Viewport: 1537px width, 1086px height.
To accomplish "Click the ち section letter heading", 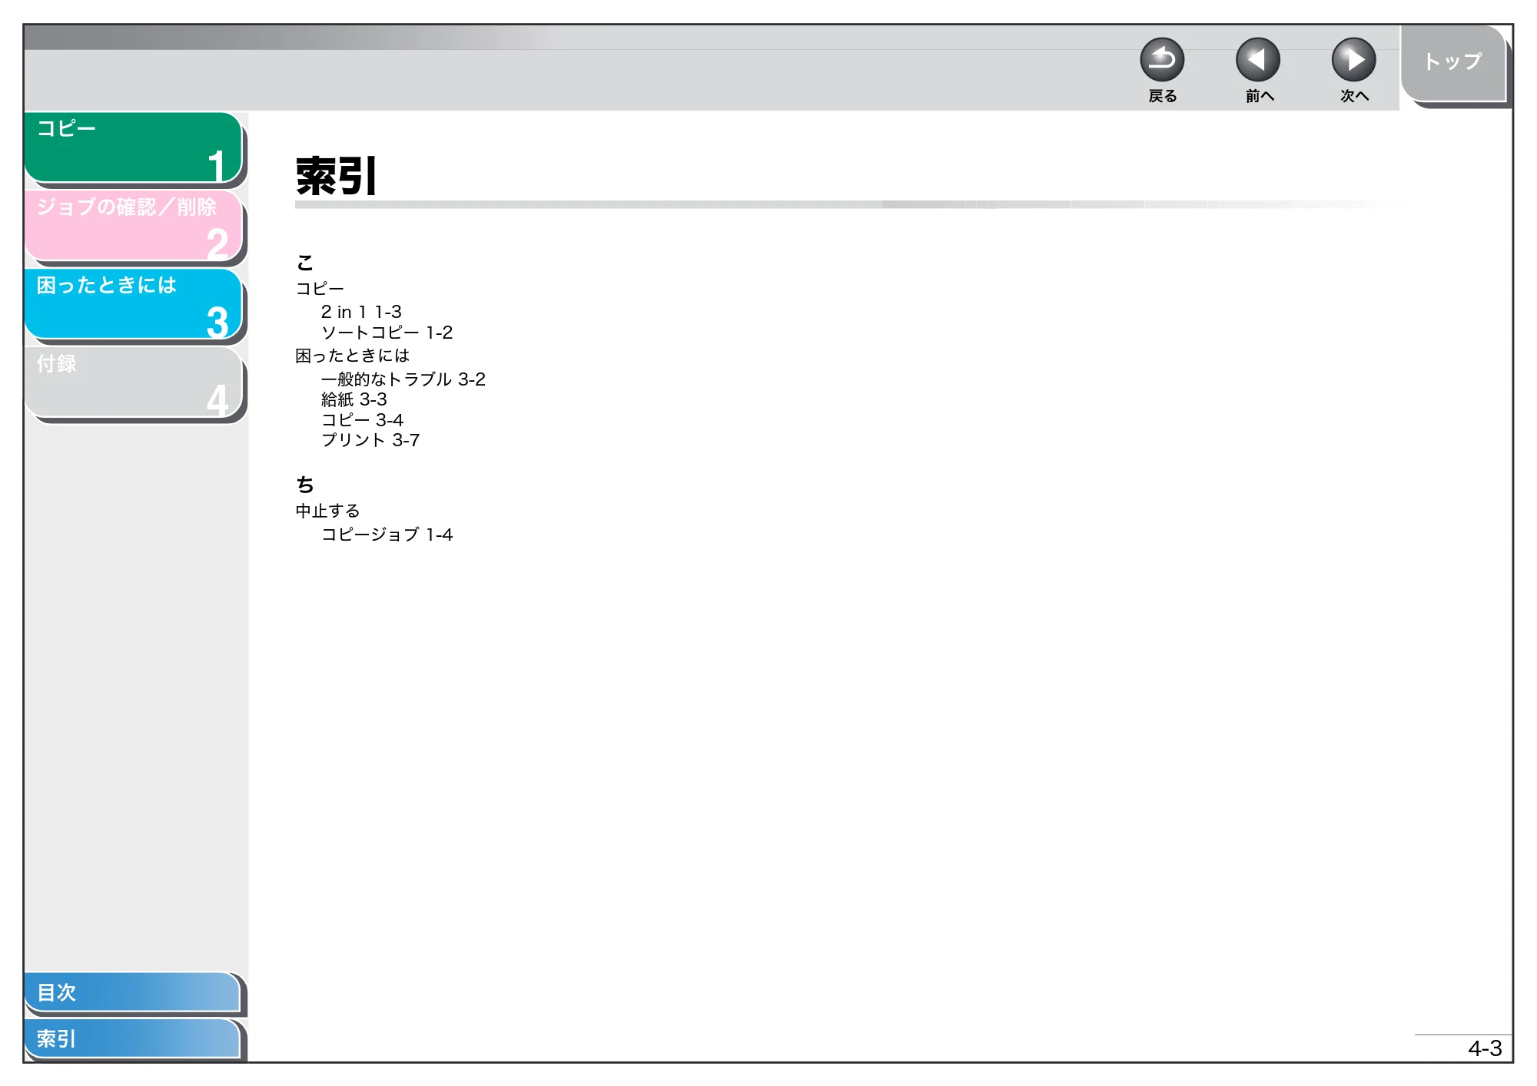I will (305, 485).
